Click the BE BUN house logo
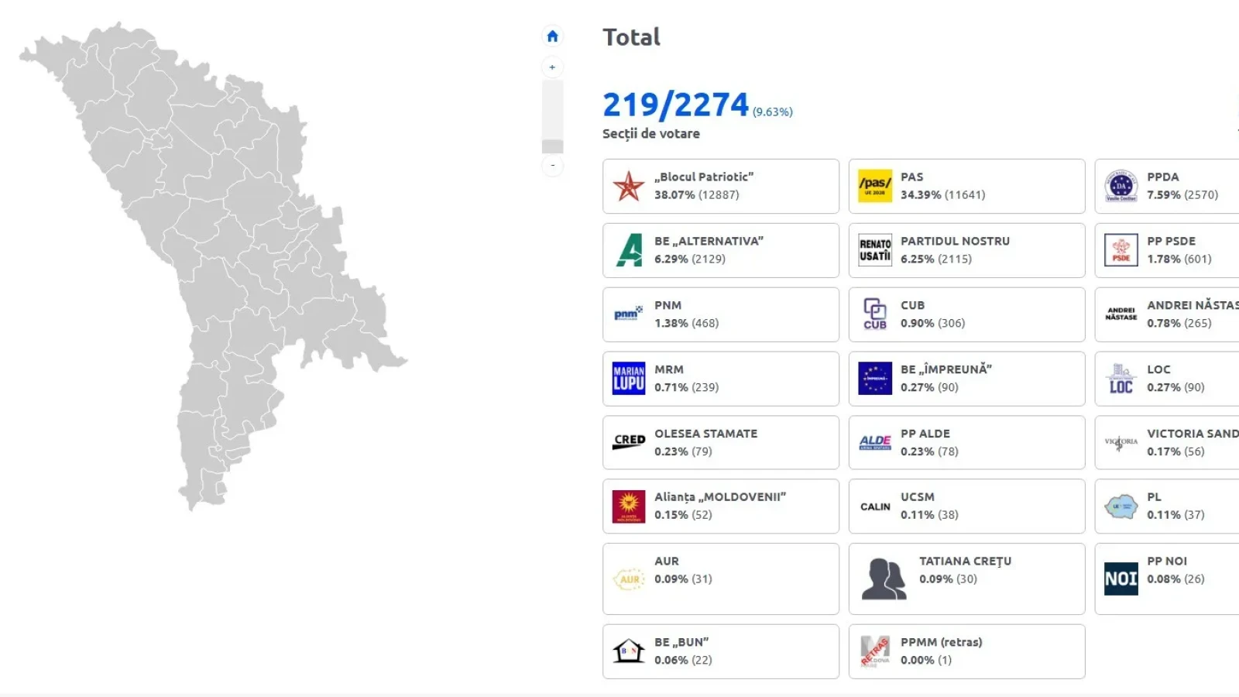This screenshot has height=697, width=1239. [x=628, y=651]
